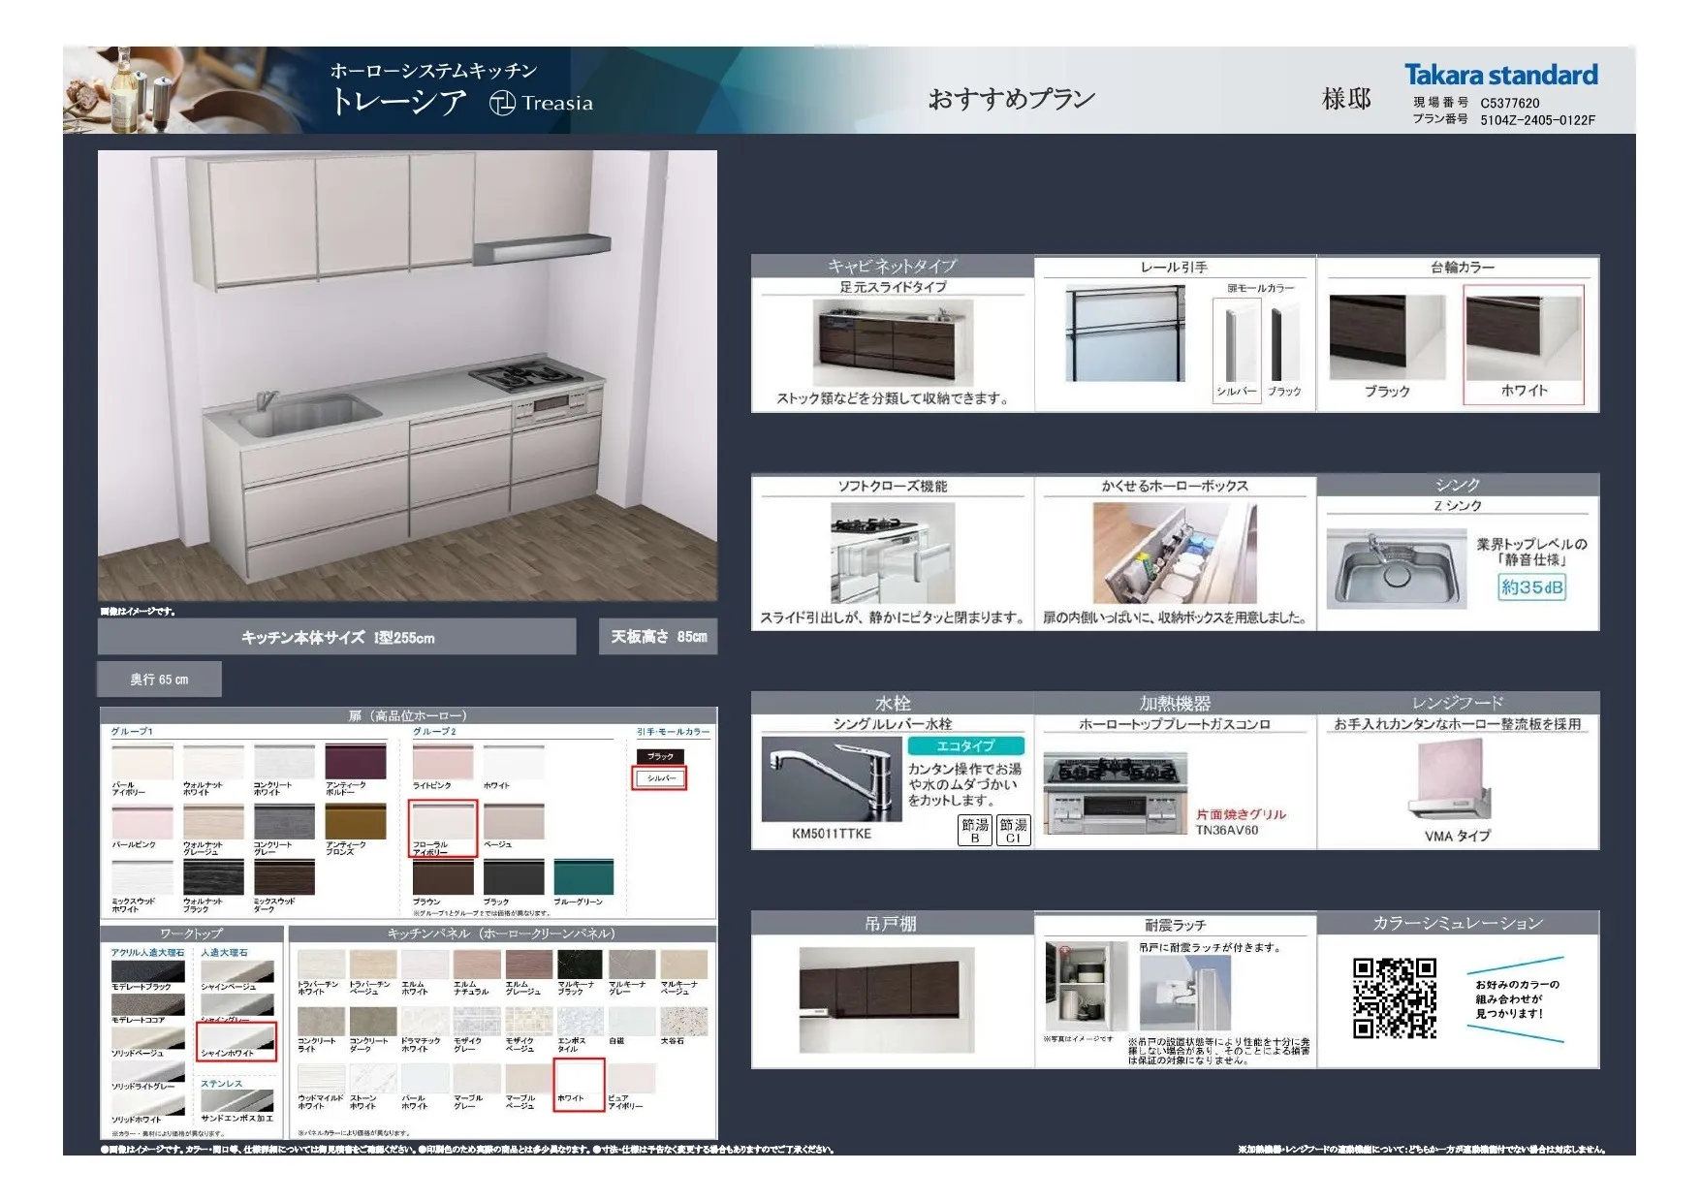
Task: Click the 節湯B water-saving badge
Action: click(x=974, y=830)
